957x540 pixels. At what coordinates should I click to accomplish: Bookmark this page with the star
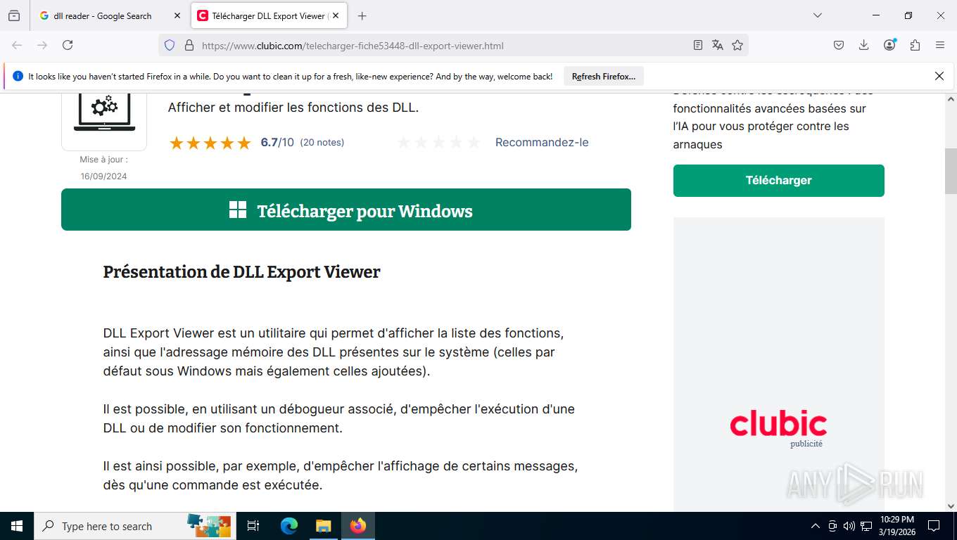point(737,45)
